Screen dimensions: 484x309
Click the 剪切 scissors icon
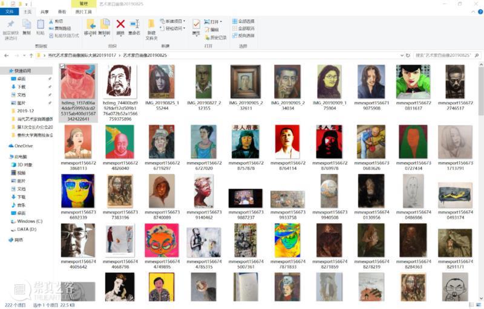[x=51, y=21]
